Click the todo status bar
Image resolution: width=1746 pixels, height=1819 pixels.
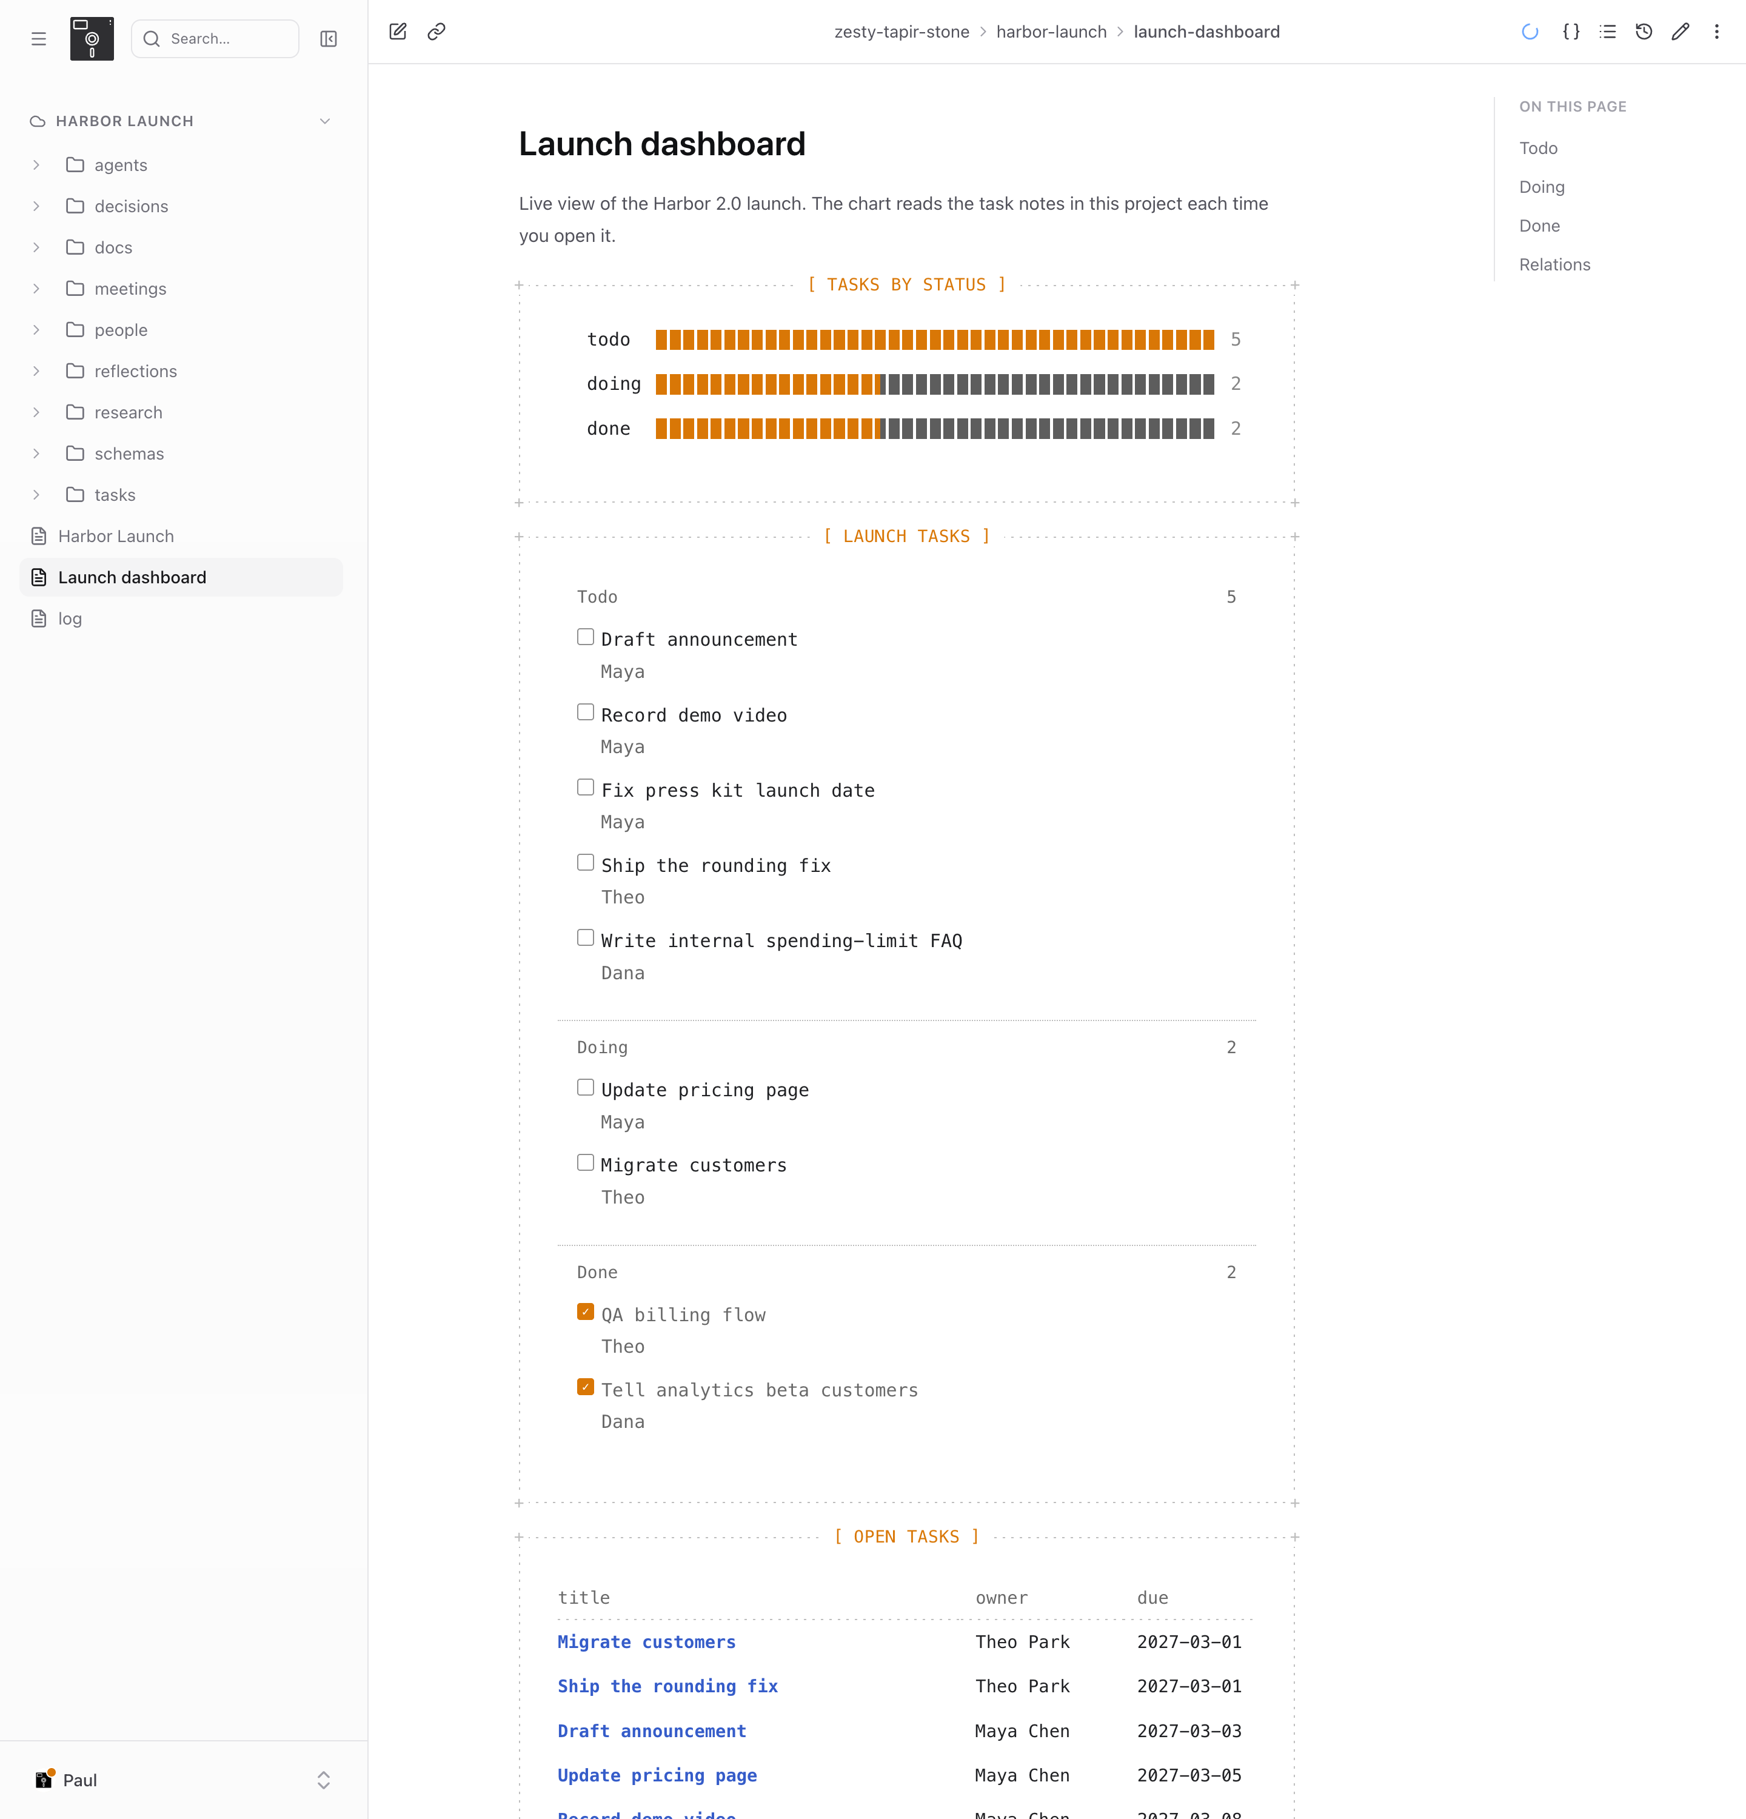click(934, 340)
